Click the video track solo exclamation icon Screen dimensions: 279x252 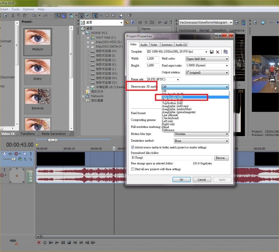(x=31, y=154)
